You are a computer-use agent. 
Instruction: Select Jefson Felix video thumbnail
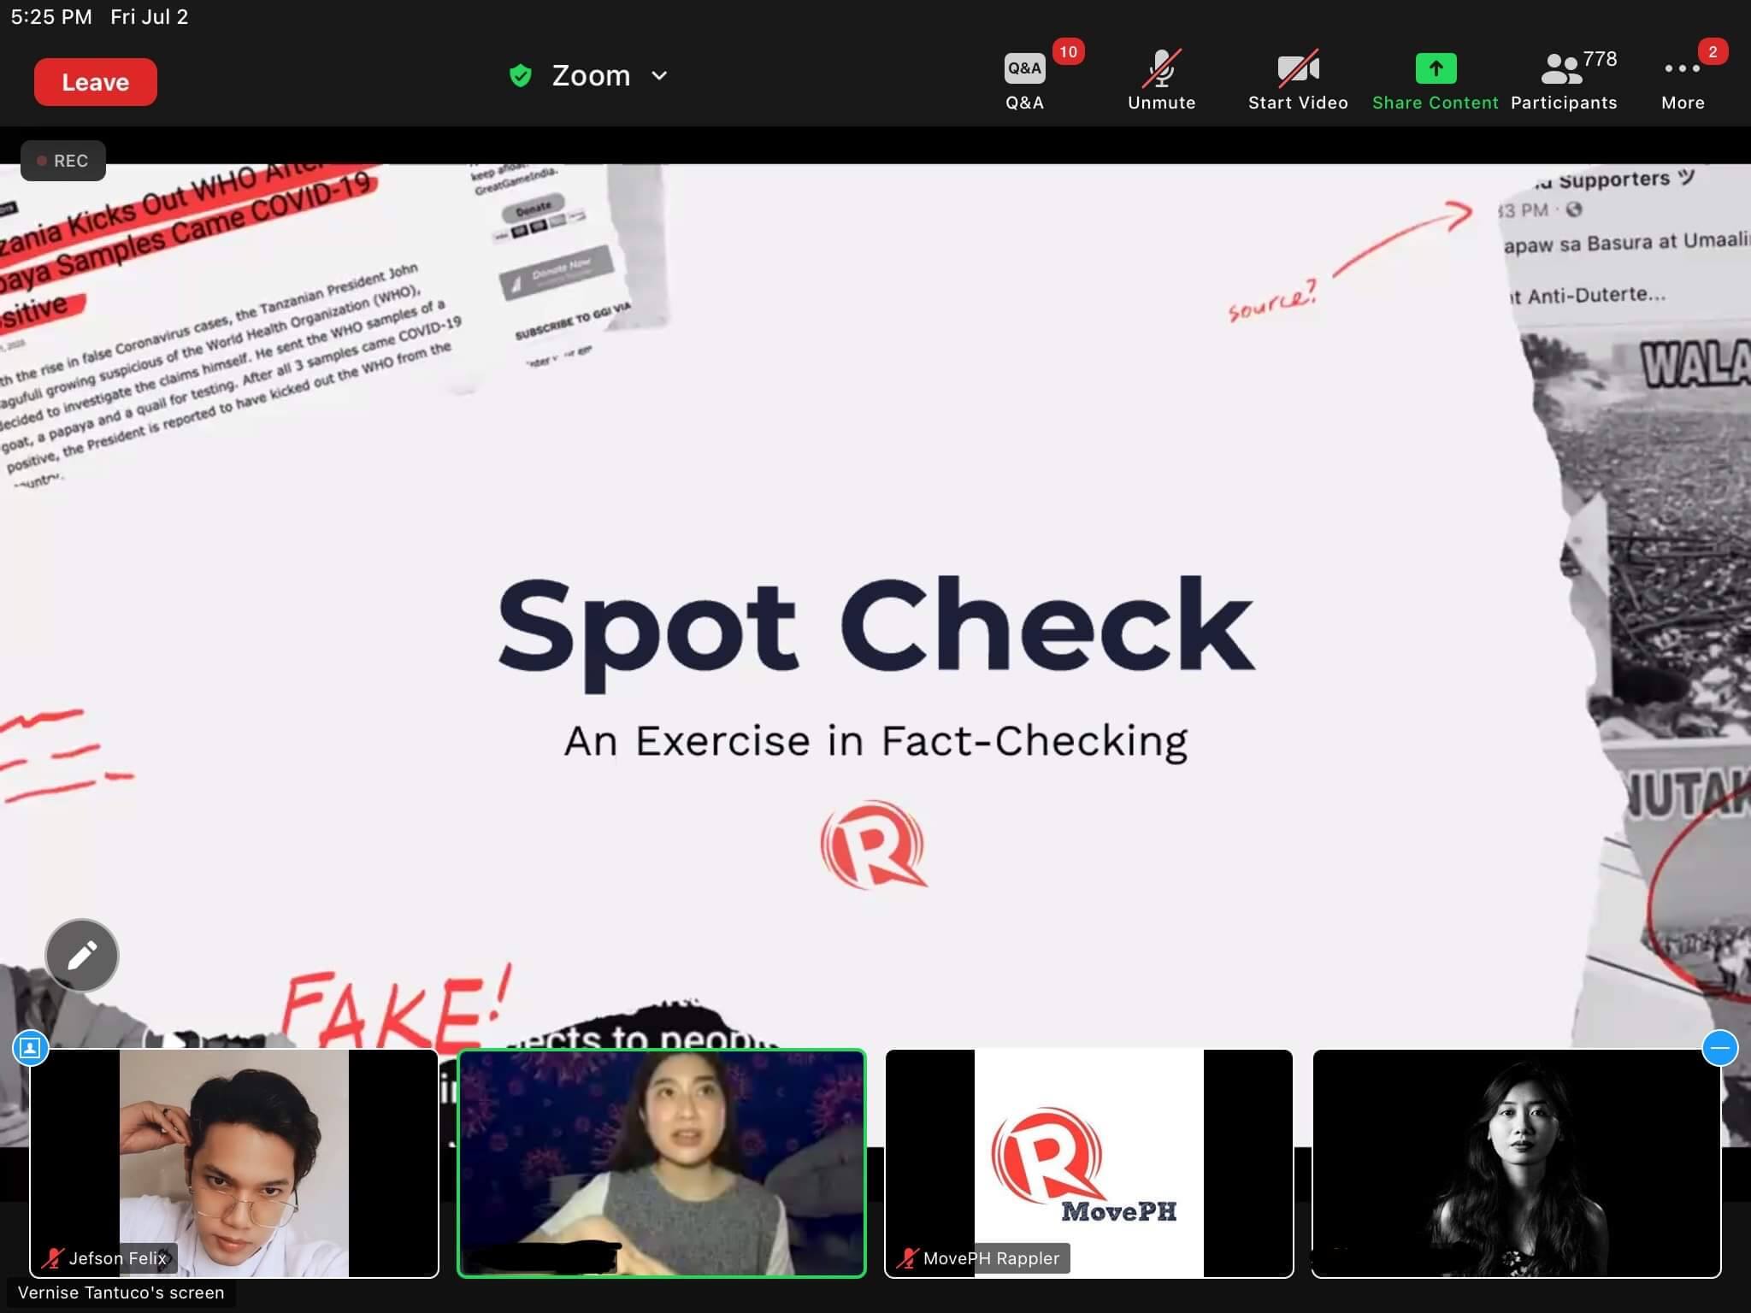tap(233, 1163)
